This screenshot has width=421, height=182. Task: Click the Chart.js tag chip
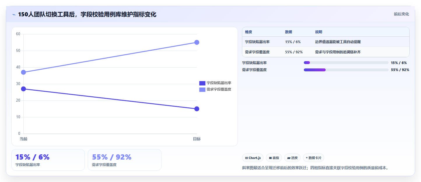(x=253, y=158)
